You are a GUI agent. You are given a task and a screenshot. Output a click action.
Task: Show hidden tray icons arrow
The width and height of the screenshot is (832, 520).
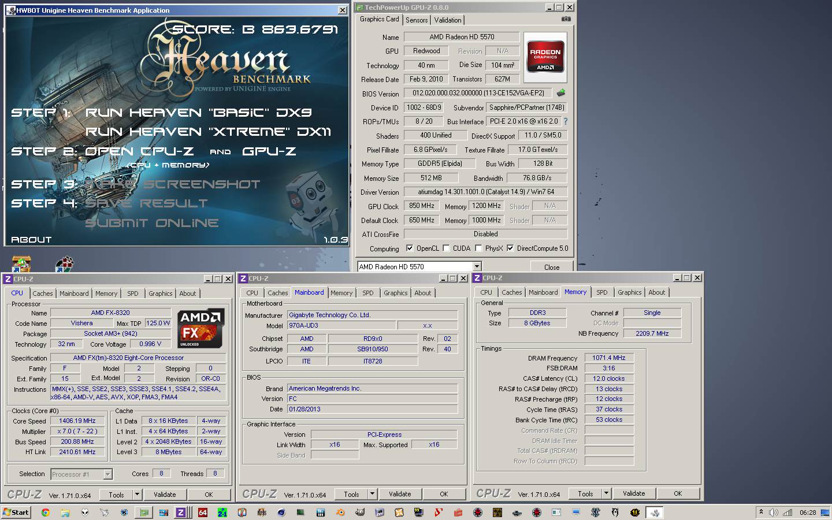tap(762, 512)
